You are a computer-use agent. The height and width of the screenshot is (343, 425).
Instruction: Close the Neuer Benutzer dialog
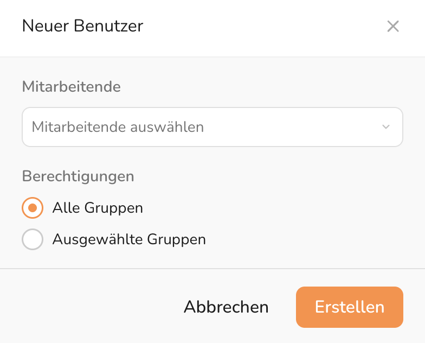tap(393, 26)
